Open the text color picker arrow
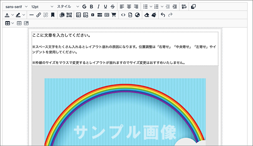The height and width of the screenshot is (146, 253). click(13, 15)
